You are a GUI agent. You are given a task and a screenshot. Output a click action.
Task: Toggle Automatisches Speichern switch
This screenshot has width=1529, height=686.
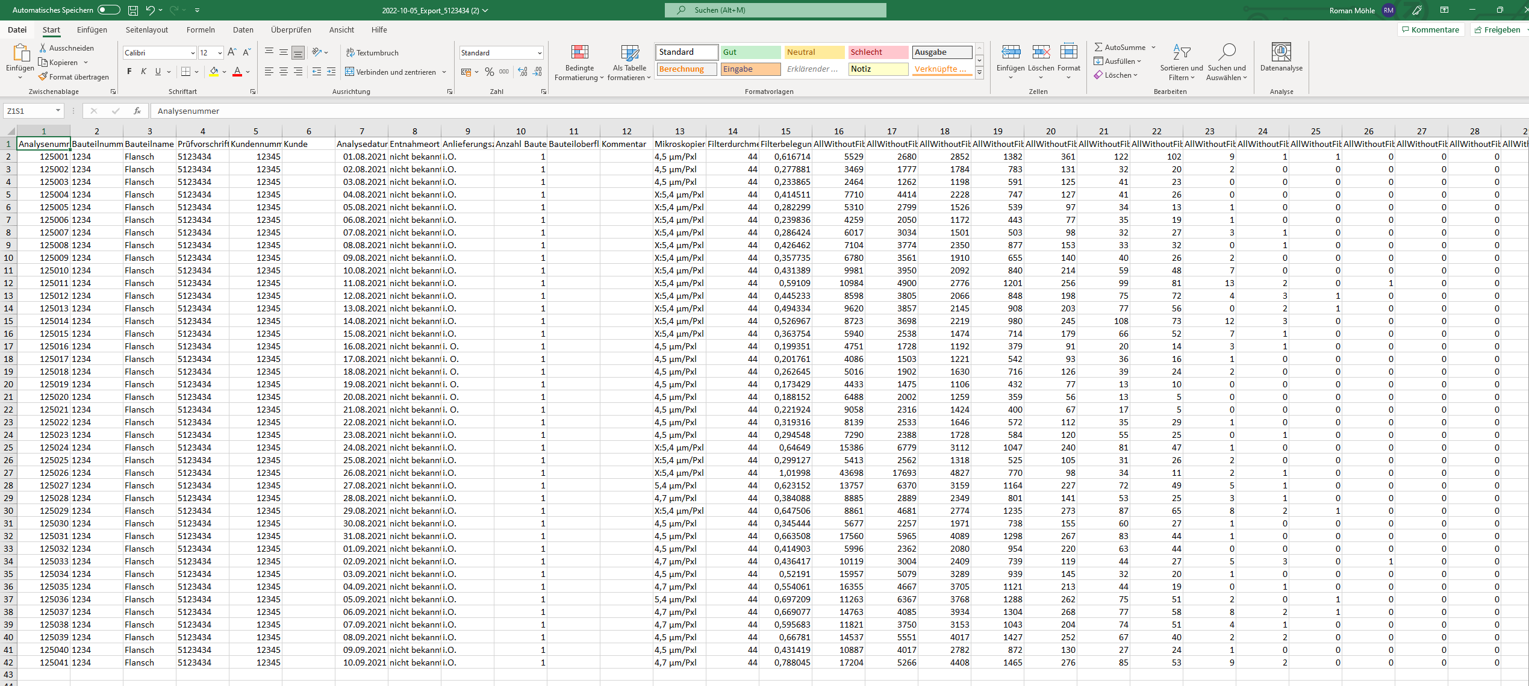click(108, 10)
